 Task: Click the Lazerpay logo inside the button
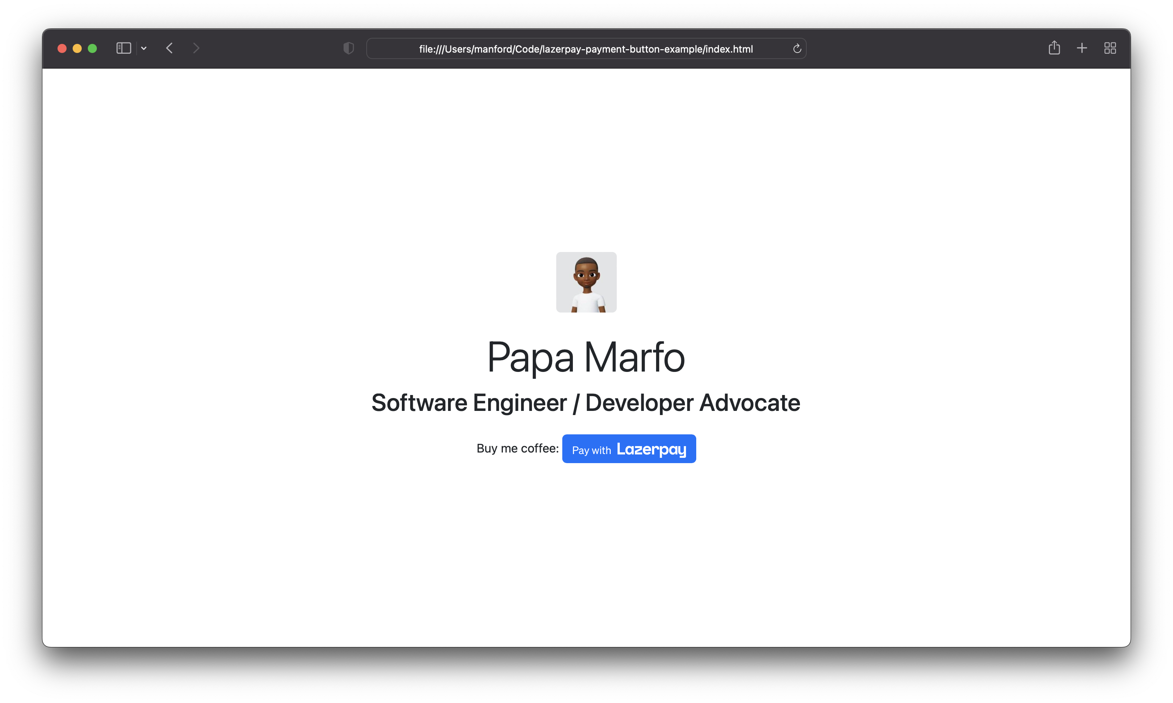click(651, 449)
